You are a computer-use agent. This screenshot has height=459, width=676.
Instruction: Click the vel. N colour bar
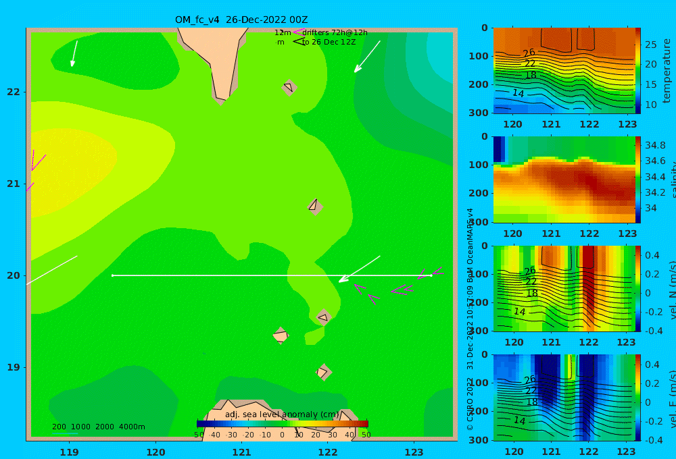click(x=637, y=288)
